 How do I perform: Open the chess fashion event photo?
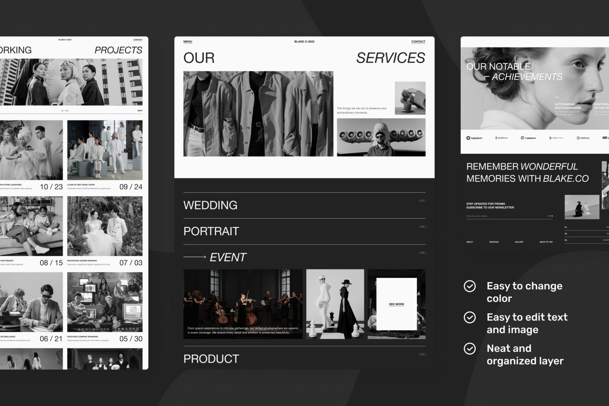335,304
